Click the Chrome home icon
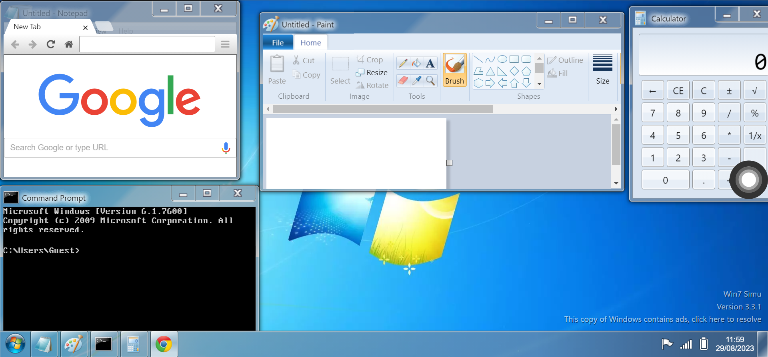768x357 pixels. click(69, 44)
